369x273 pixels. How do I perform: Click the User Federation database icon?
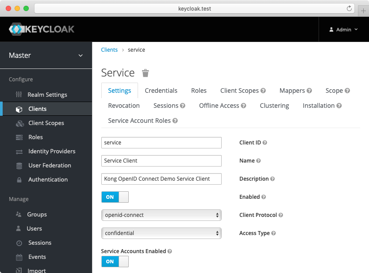(x=19, y=166)
